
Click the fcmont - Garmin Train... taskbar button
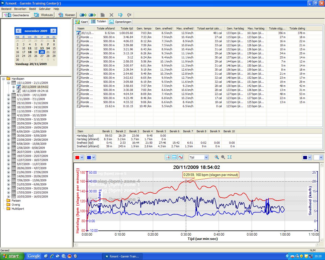[x=122, y=256]
